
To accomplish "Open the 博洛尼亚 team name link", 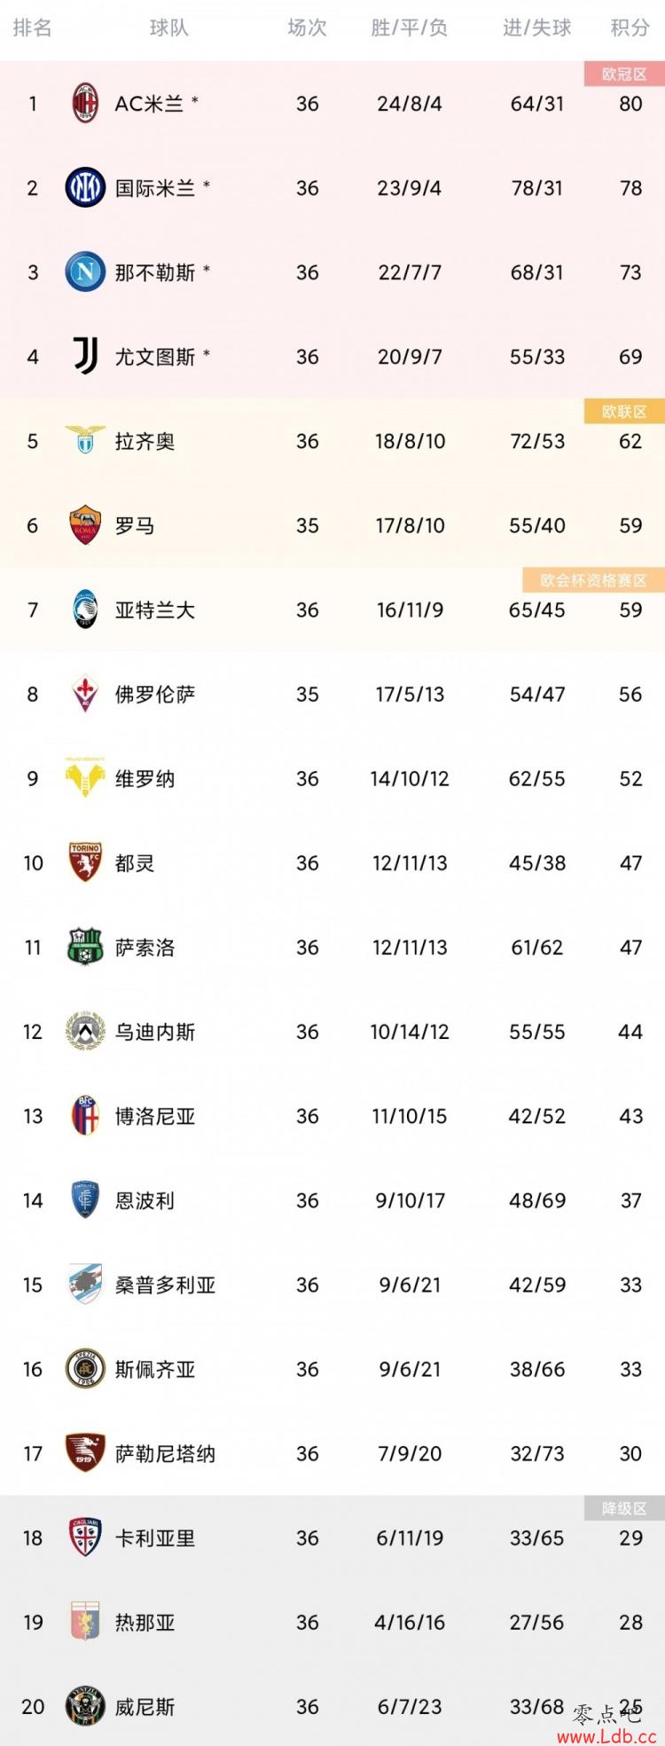I will 155,1116.
